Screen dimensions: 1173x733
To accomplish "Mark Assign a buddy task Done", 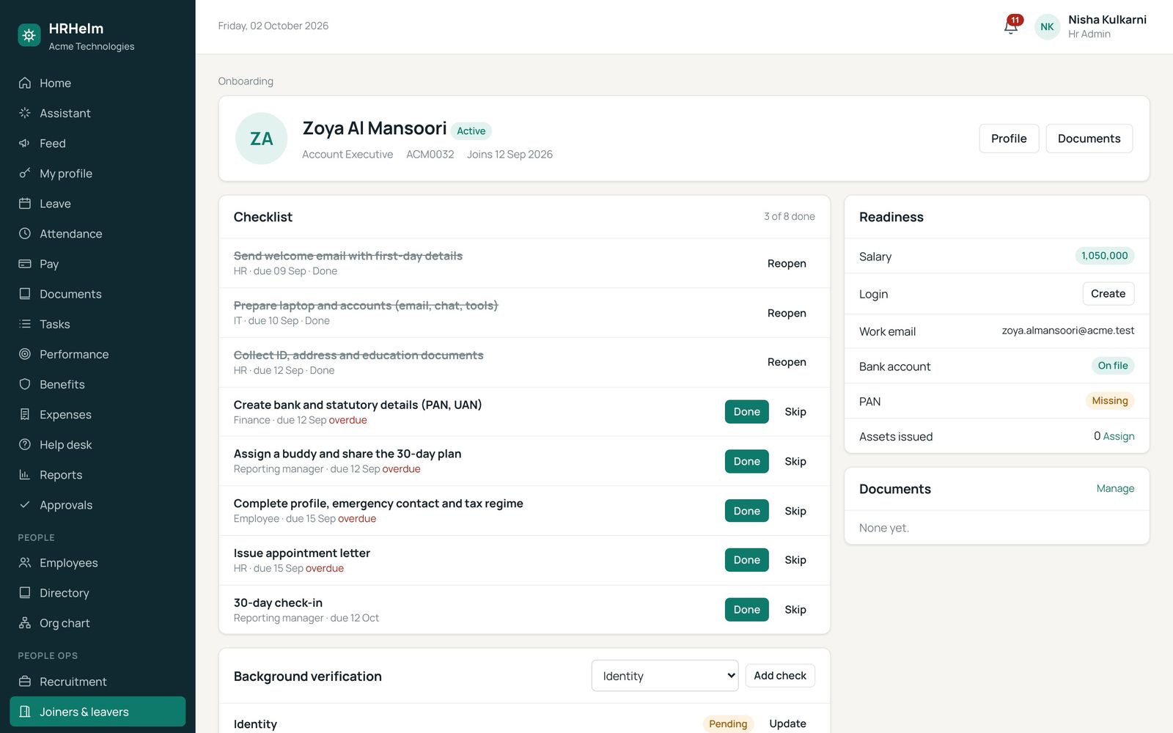I will (746, 461).
